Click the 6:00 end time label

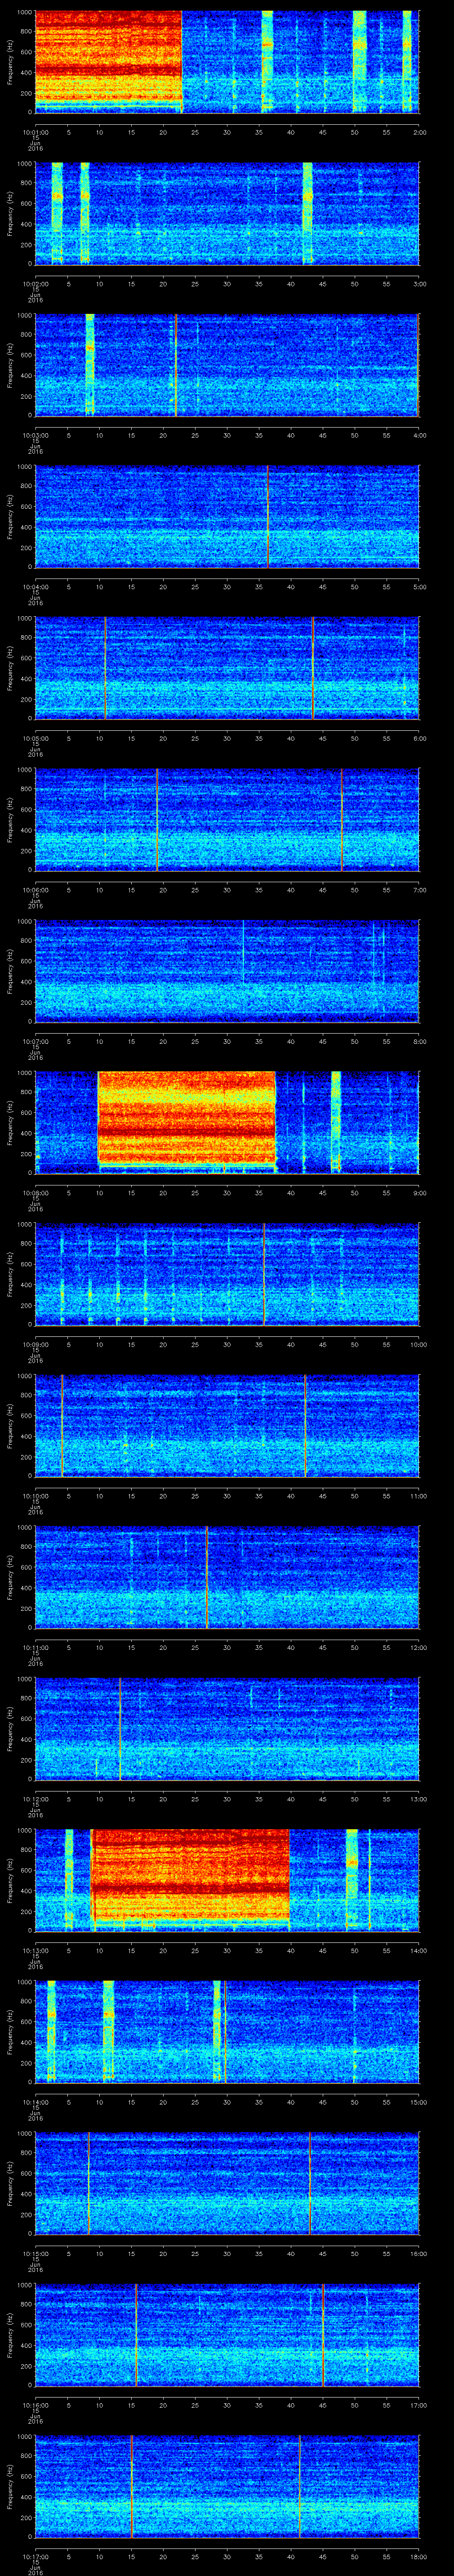(x=419, y=738)
